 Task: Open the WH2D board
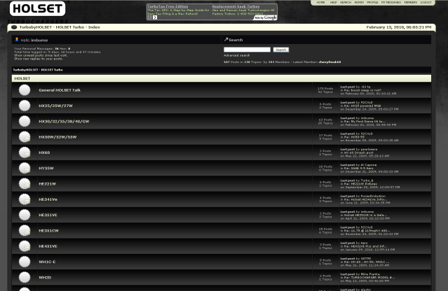click(x=45, y=278)
